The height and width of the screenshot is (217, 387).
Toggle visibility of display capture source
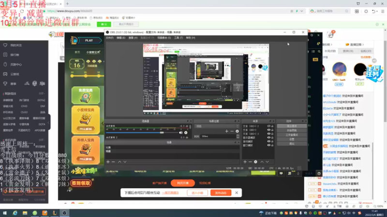[x=269, y=137]
